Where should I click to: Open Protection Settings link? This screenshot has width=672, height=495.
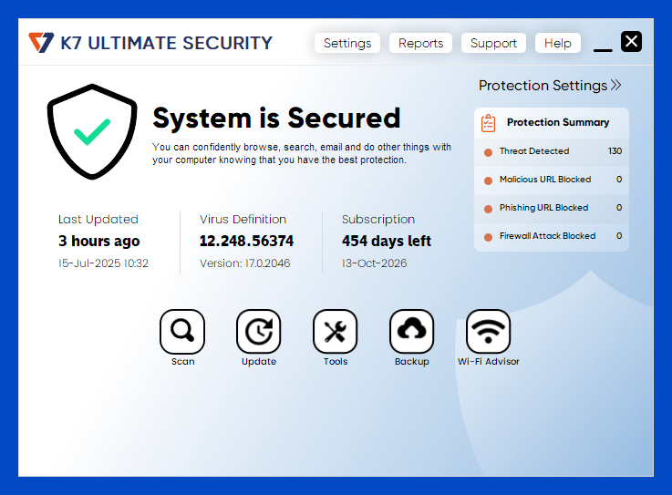coord(543,86)
